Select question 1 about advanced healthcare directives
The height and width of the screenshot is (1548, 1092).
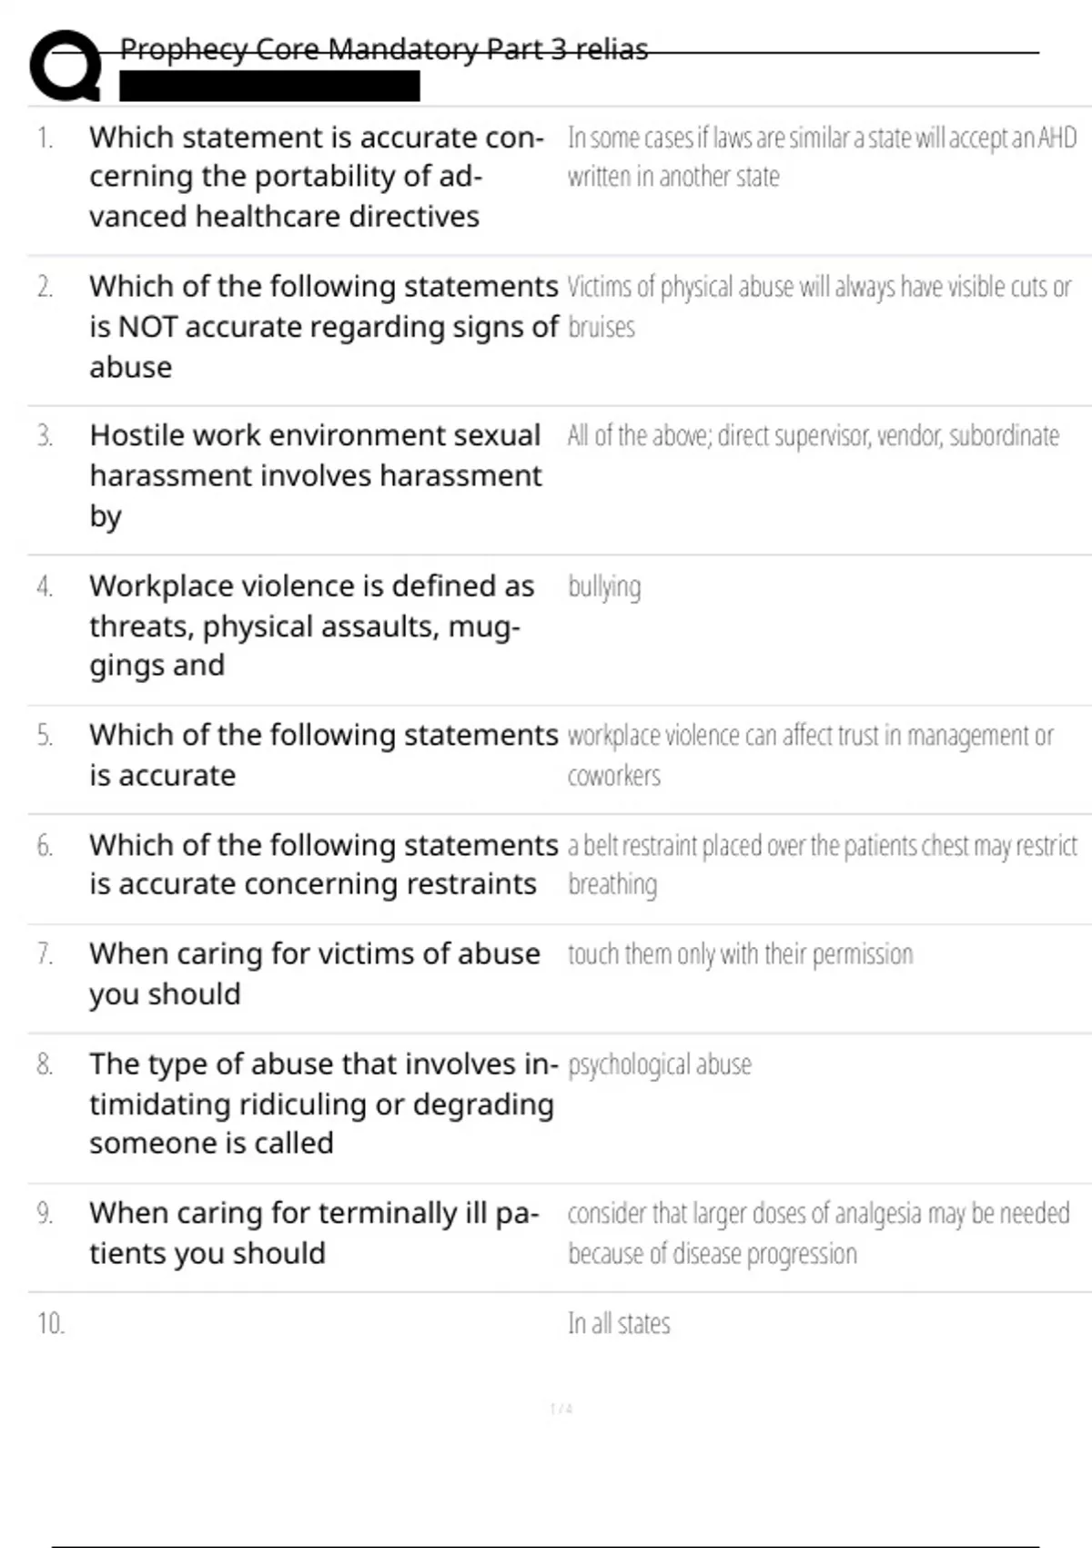(316, 177)
